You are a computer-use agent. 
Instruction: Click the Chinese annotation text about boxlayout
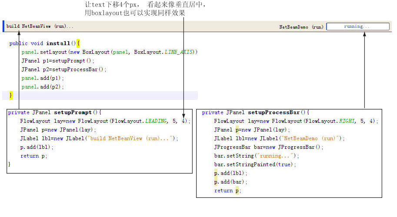[x=135, y=13]
